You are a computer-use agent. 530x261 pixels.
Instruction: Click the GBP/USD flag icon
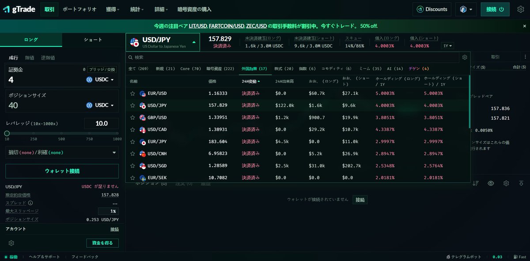click(x=142, y=118)
